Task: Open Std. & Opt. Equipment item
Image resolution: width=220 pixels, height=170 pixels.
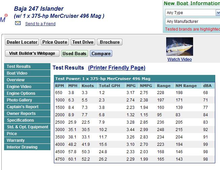Action: point(27,127)
